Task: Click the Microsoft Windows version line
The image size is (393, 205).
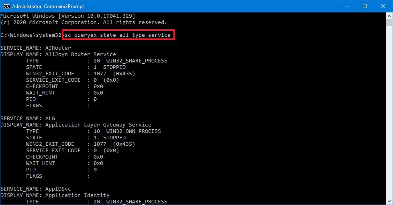Action: point(67,16)
